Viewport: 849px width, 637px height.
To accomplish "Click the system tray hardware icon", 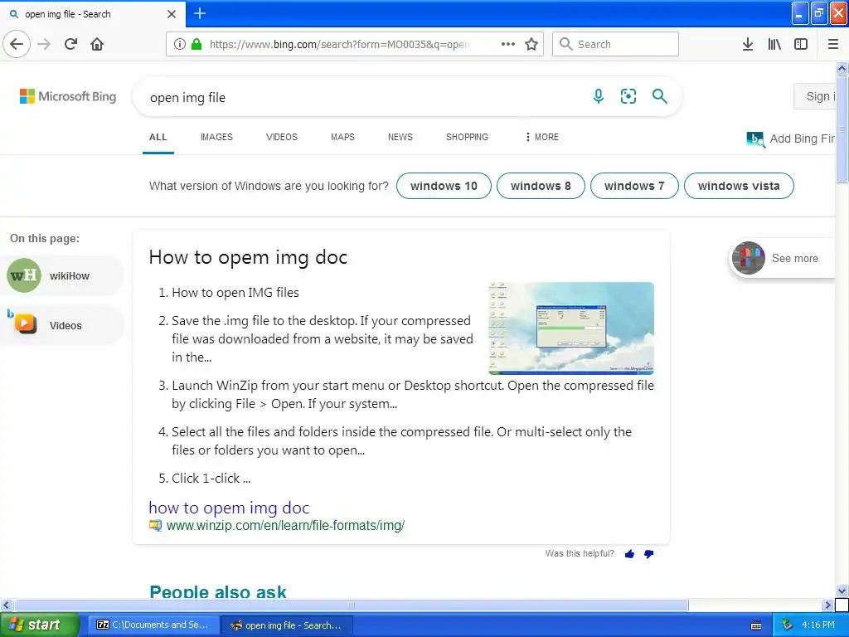I will tap(787, 625).
